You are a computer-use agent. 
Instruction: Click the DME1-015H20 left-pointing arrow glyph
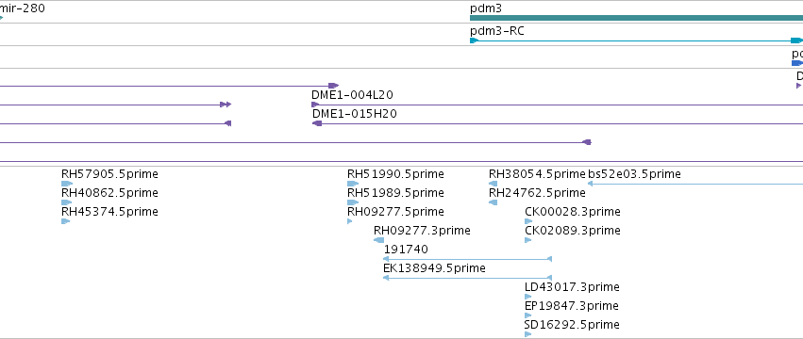(x=317, y=123)
